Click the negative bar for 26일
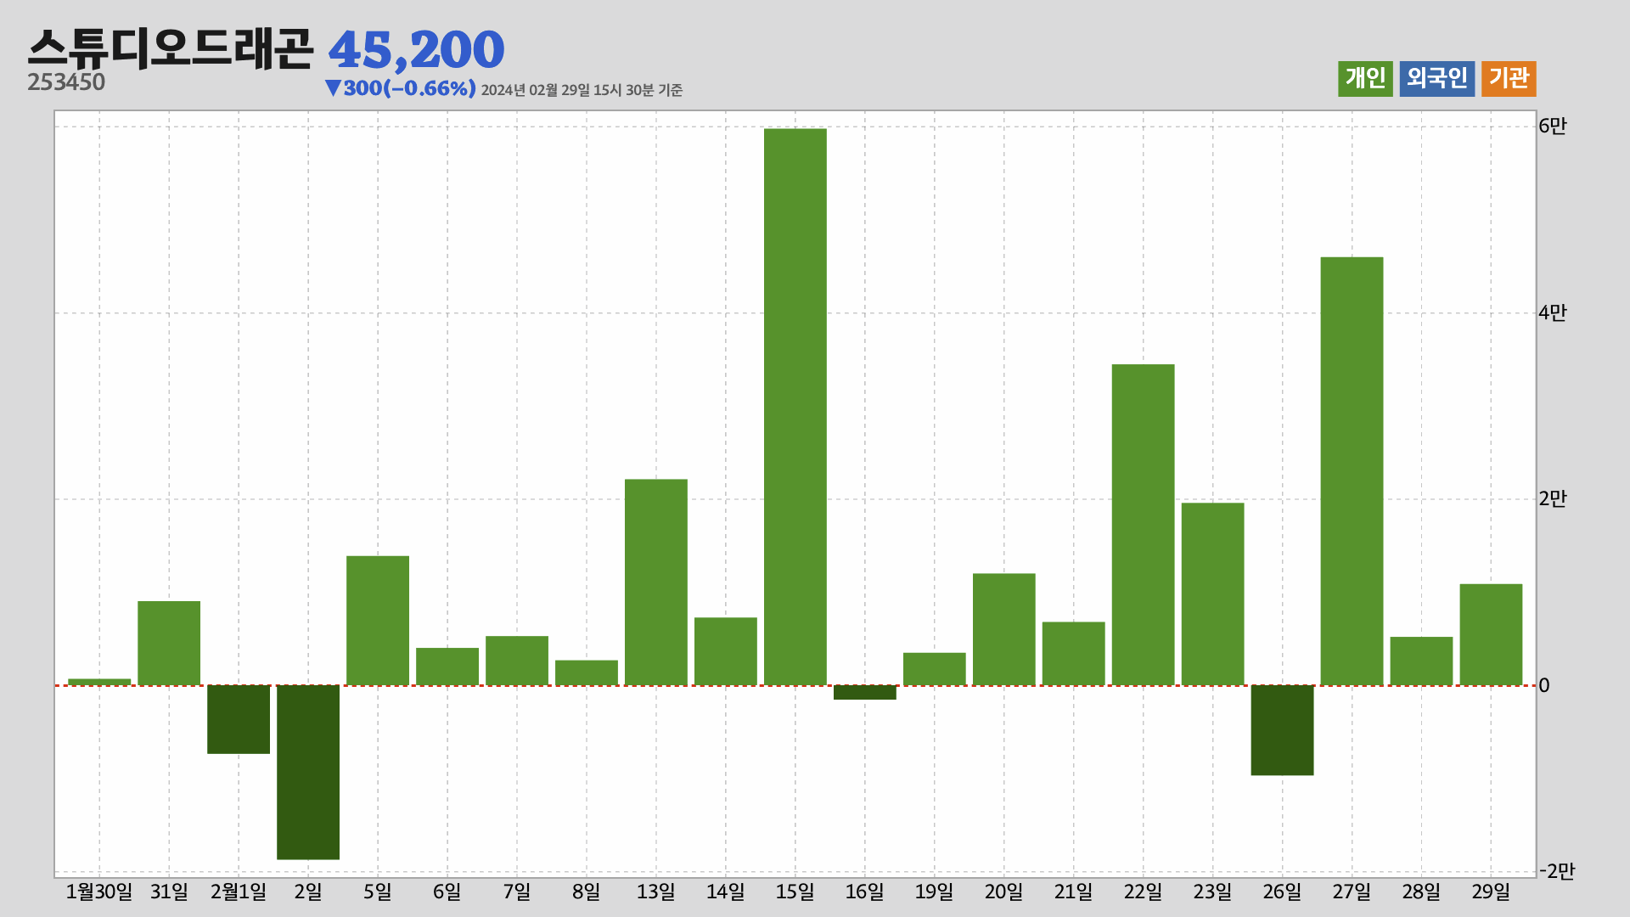The height and width of the screenshot is (917, 1630). [x=1282, y=730]
